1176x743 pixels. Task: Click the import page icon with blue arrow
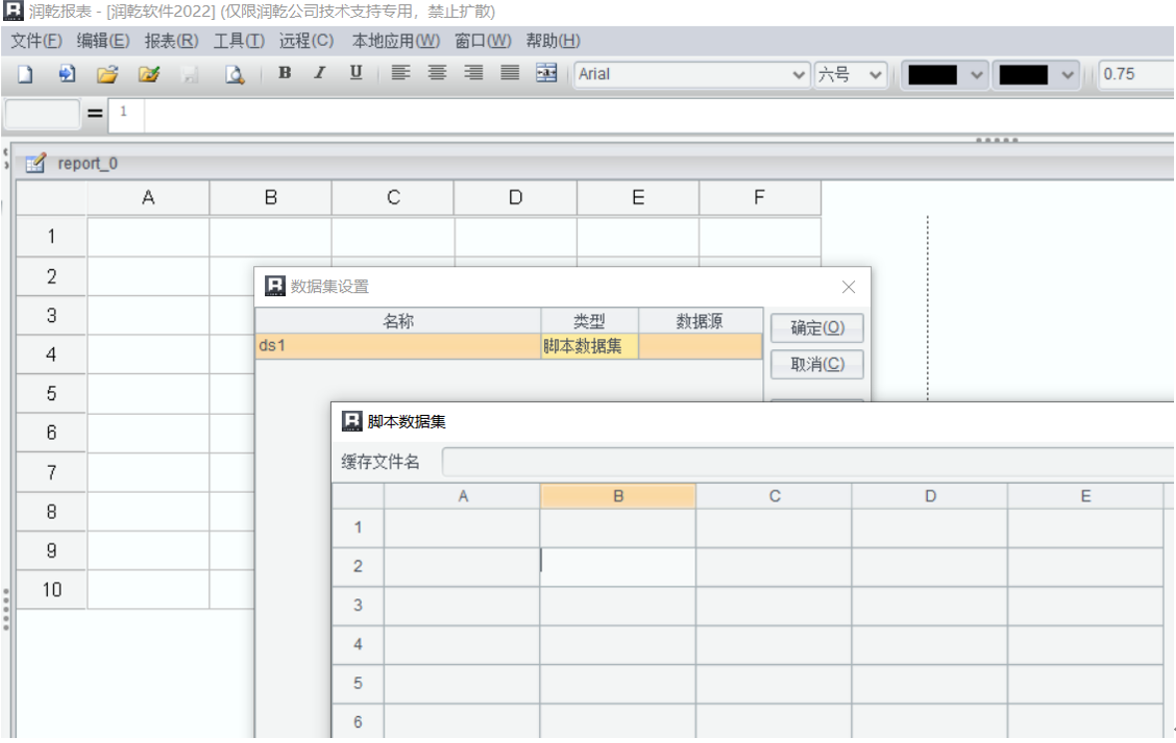click(x=67, y=74)
